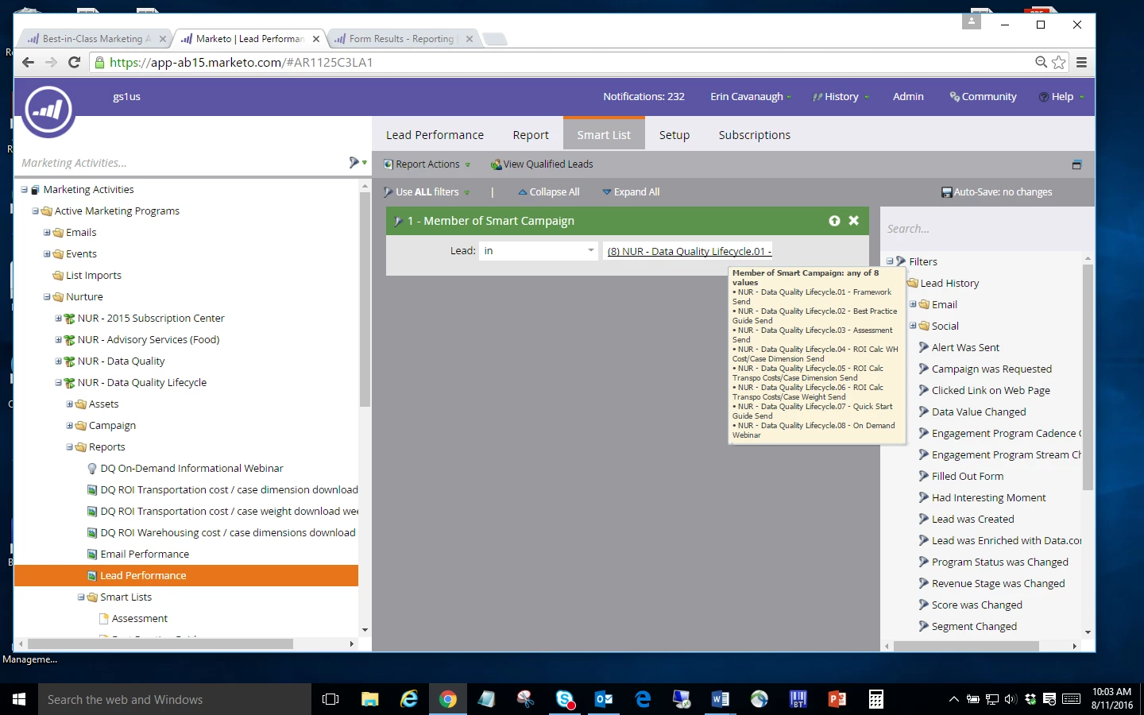Click View Qualified Leads button
The width and height of the screenshot is (1144, 715).
click(x=542, y=164)
